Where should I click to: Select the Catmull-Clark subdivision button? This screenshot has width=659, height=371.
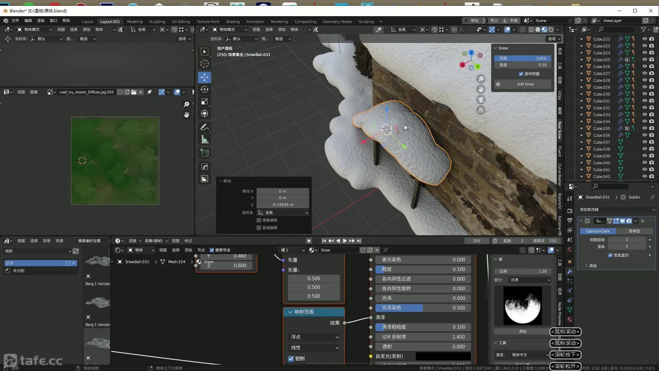pyautogui.click(x=598, y=231)
